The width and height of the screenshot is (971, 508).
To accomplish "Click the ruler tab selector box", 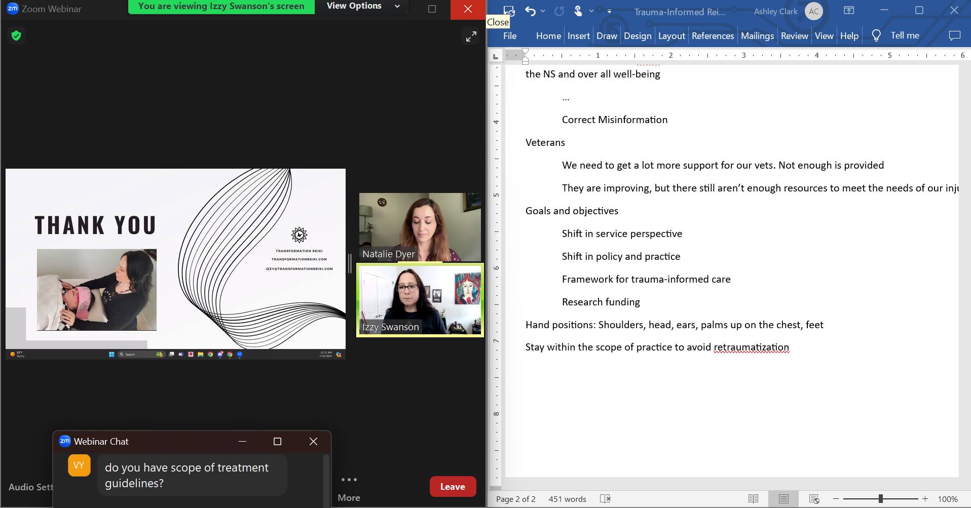I will 496,56.
